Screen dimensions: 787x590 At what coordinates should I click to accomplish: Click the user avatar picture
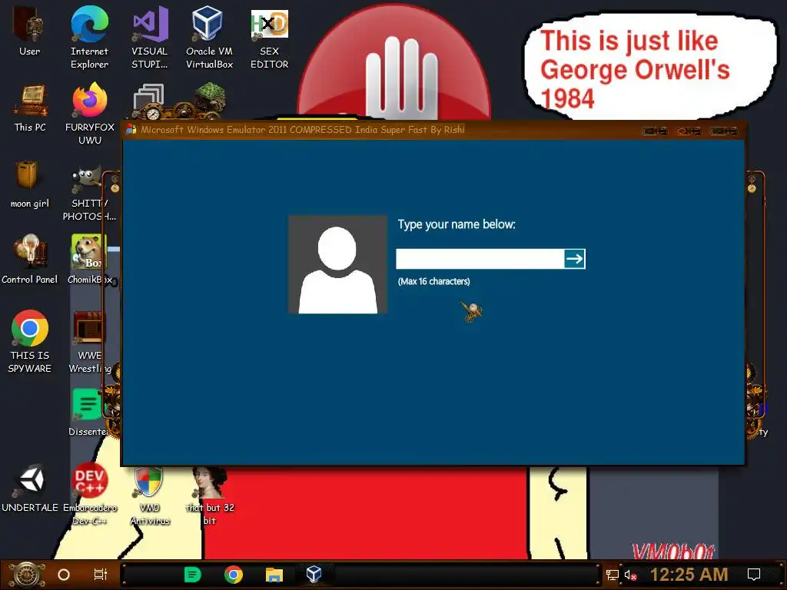click(337, 264)
